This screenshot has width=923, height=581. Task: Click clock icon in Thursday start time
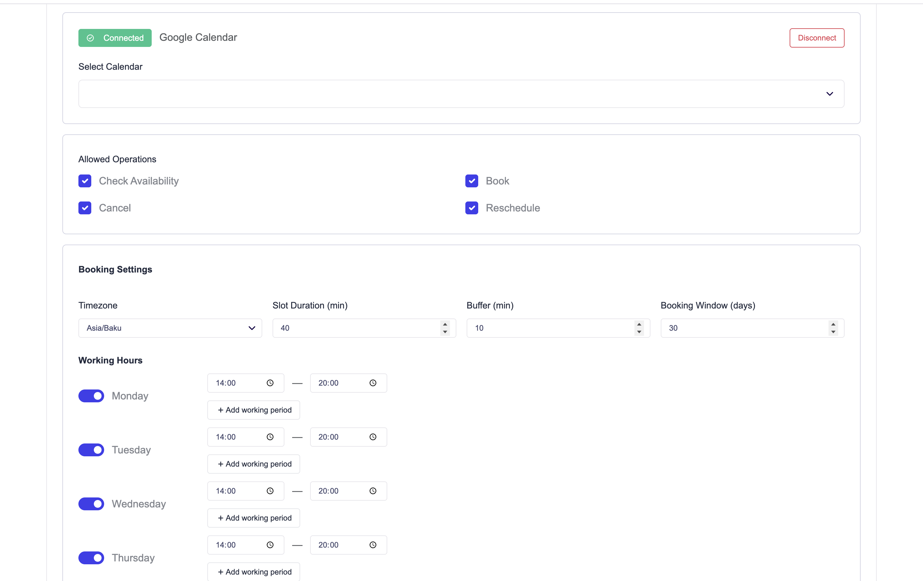point(270,545)
